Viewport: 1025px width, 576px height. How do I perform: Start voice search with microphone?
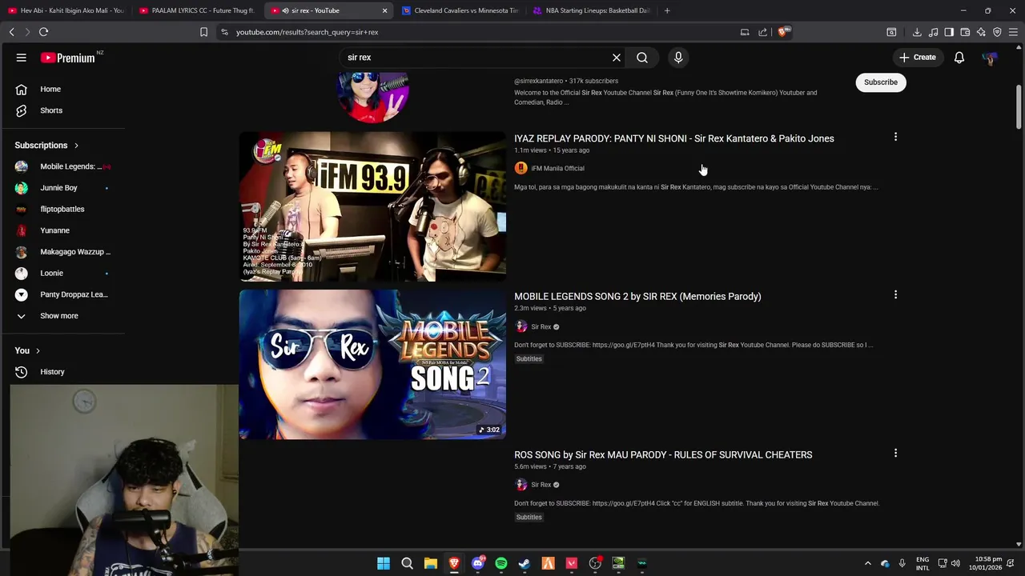678,58
